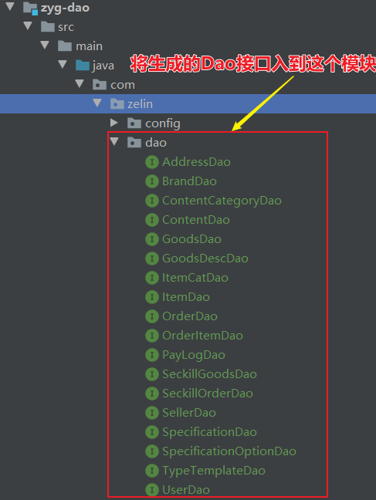The height and width of the screenshot is (500, 376).
Task: Click the SpecificationDao interface icon
Action: click(x=152, y=432)
